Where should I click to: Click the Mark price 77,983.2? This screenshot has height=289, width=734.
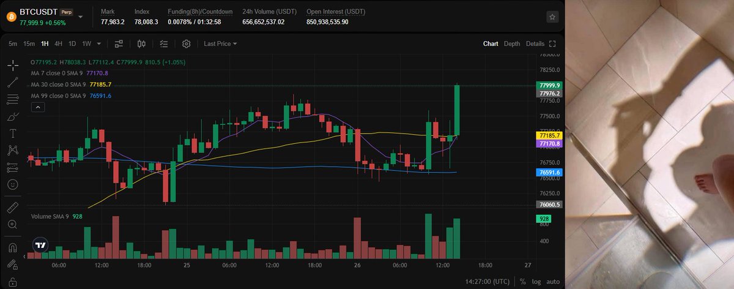(x=113, y=22)
